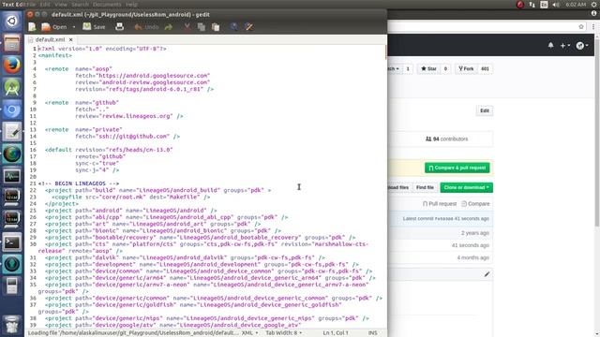Place cursor on line 2 manifest tag
Viewport: 600px width, 337px height.
[x=55, y=55]
